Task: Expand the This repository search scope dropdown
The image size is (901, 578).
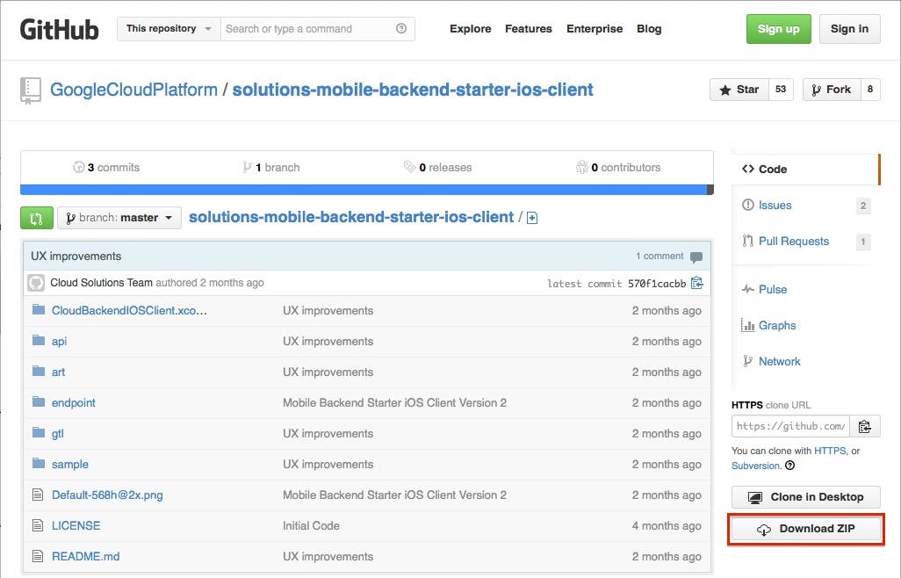Action: (169, 29)
